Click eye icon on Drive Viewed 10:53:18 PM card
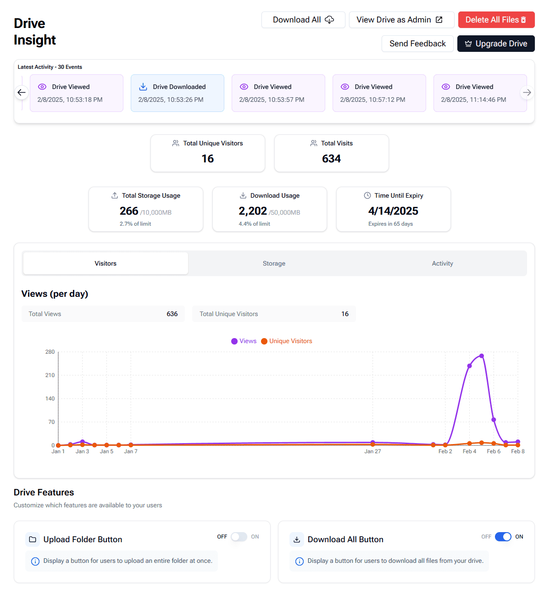 click(x=42, y=87)
